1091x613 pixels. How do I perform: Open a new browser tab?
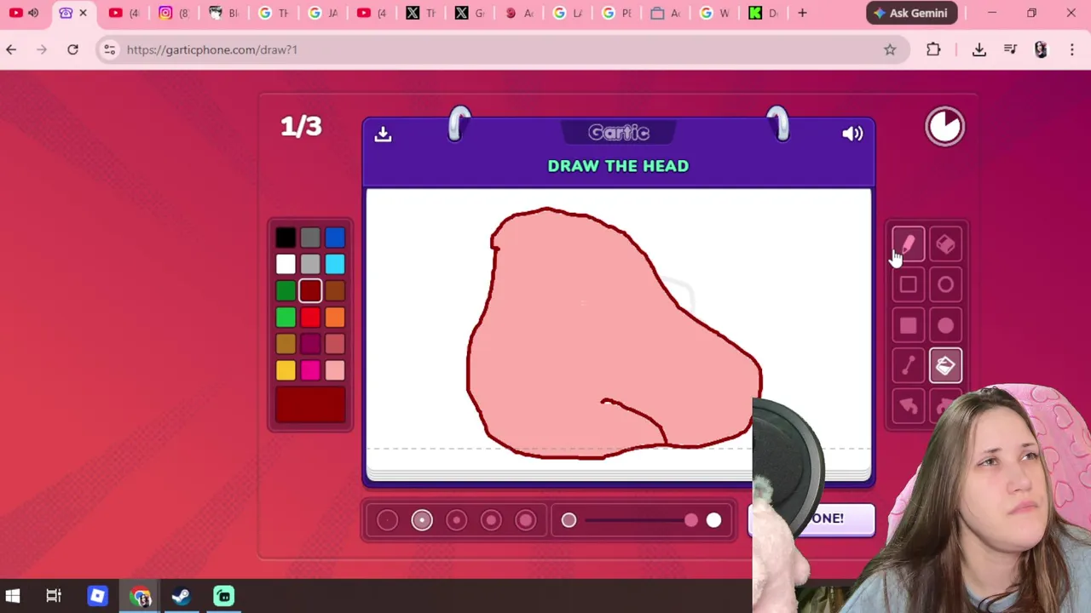click(x=802, y=13)
